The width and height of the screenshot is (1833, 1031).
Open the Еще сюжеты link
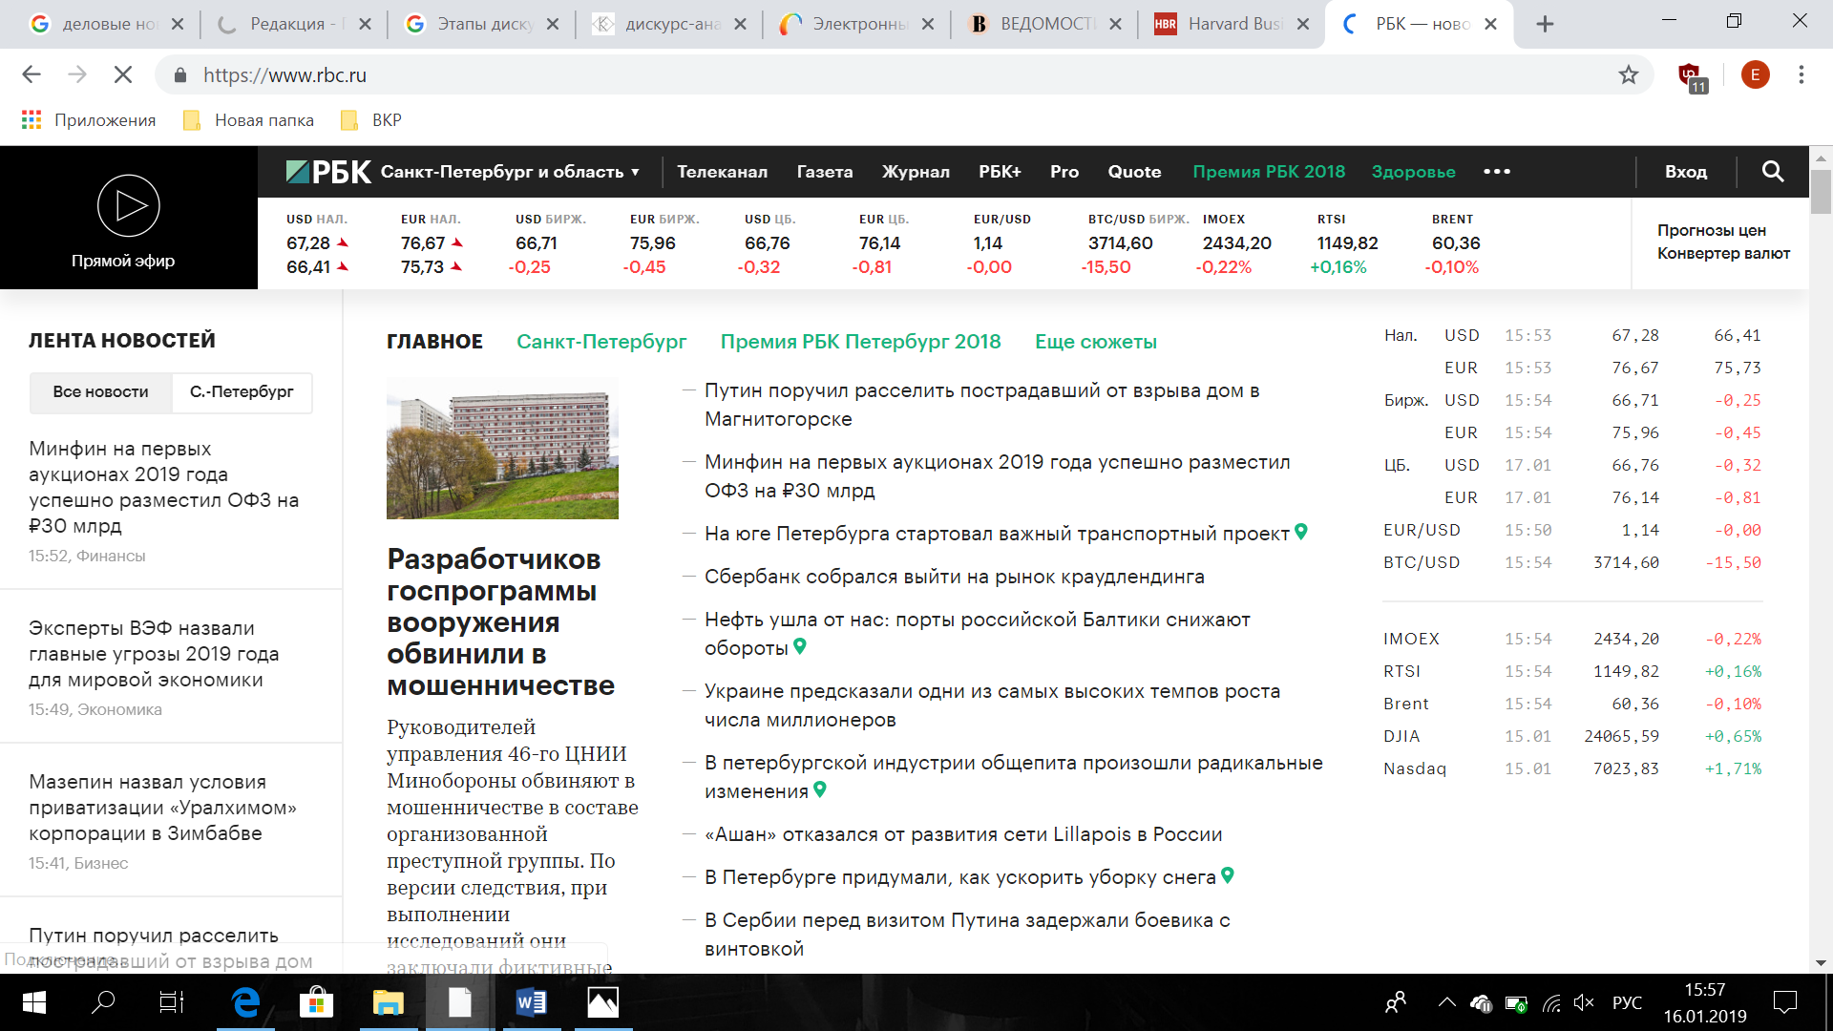click(1096, 342)
